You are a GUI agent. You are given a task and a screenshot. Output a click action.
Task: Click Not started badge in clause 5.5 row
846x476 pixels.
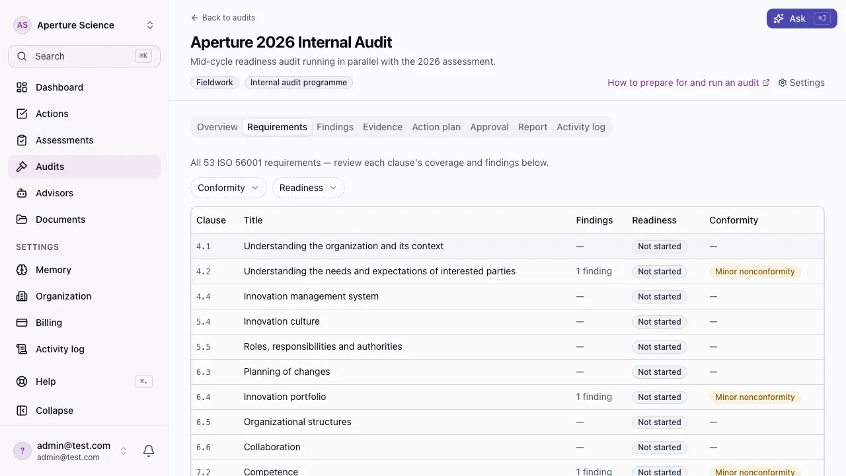click(660, 347)
